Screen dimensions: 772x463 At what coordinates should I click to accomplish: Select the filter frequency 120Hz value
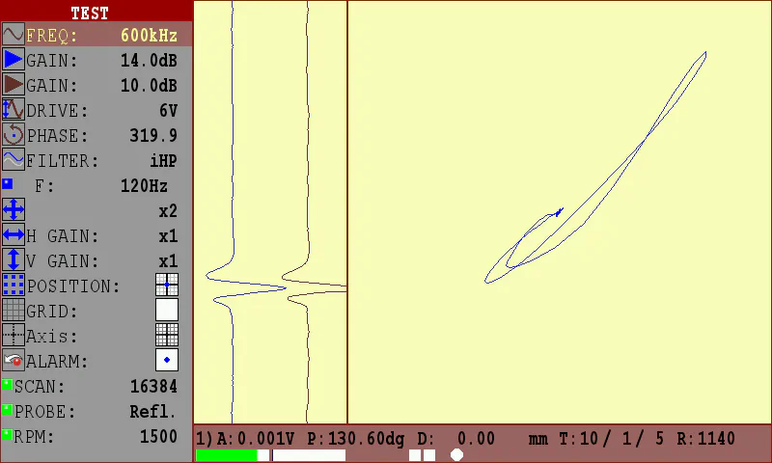[144, 186]
